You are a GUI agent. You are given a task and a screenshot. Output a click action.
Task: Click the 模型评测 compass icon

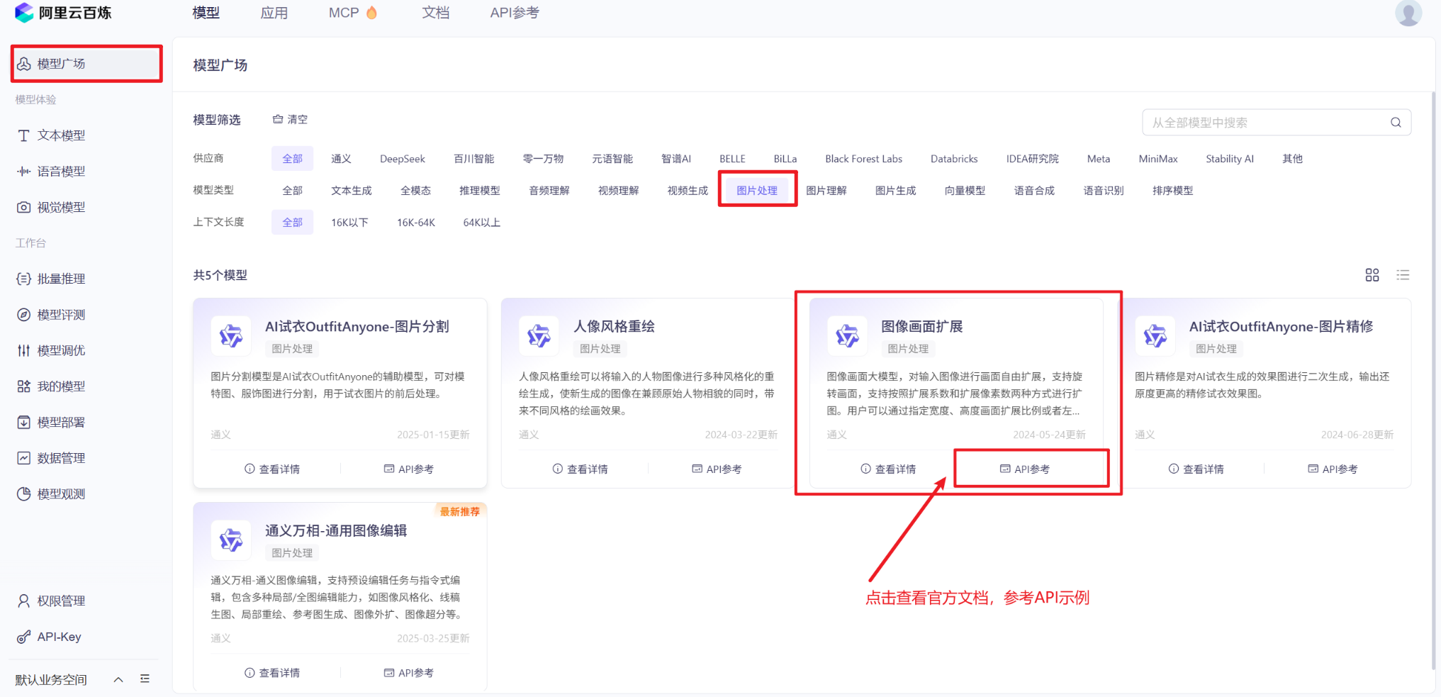(23, 315)
